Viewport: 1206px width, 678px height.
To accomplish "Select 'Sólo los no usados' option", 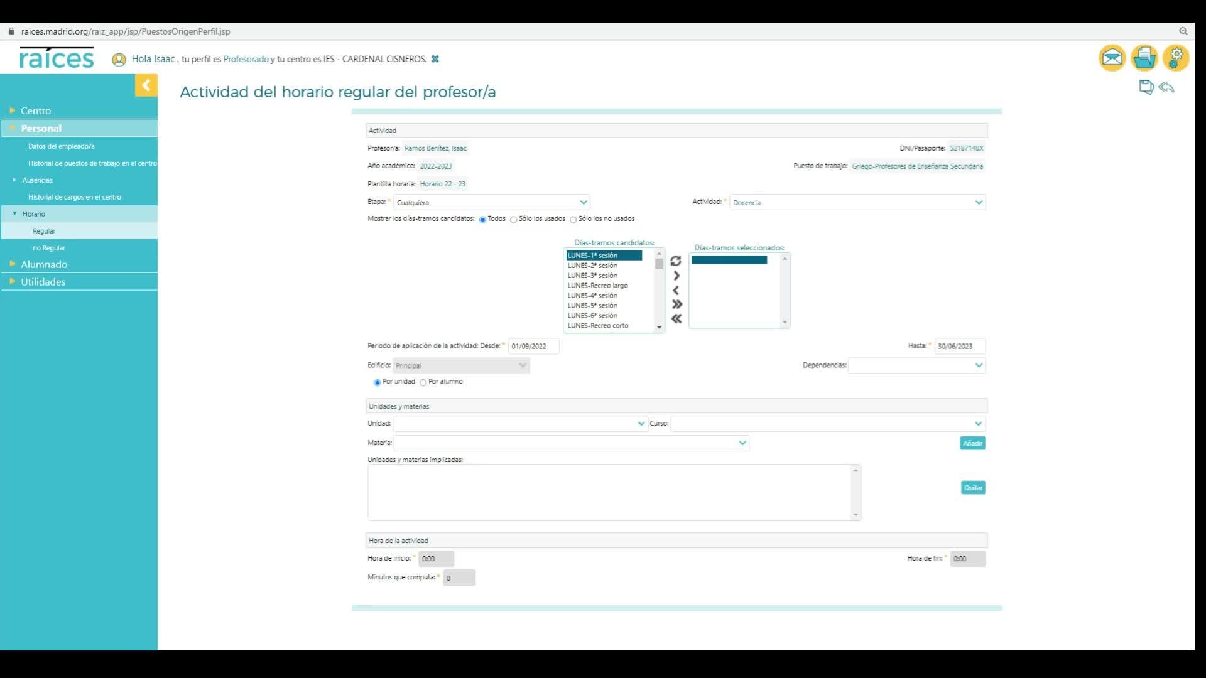I will 573,220.
